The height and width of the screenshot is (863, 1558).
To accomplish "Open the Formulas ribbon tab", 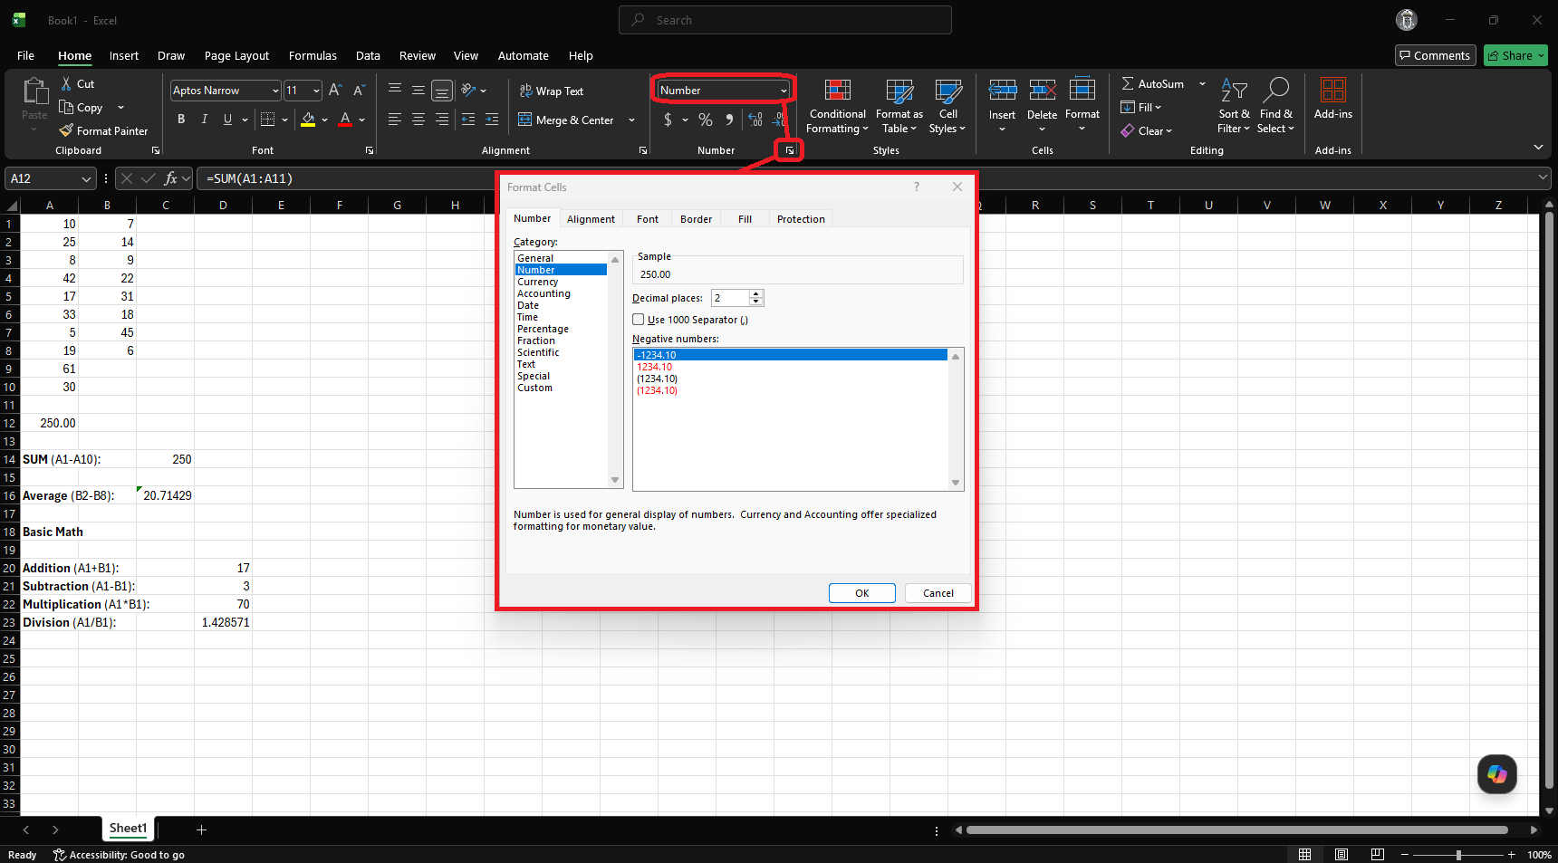I will [x=313, y=55].
